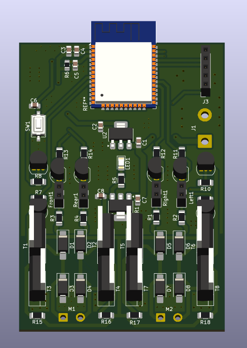247x348 pixels.
Task: Select the J3 five-pin header connector
Action: tap(205, 71)
